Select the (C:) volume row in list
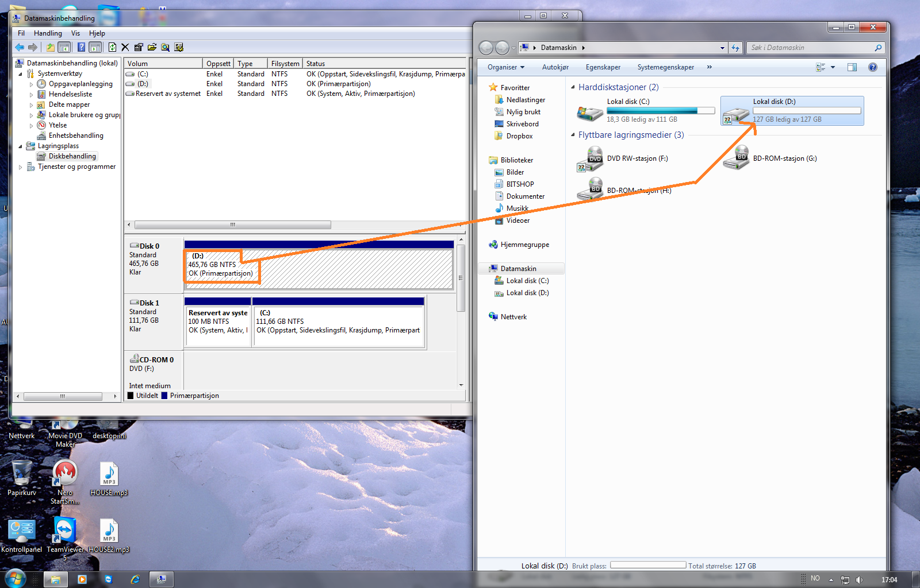The width and height of the screenshot is (920, 588). coord(295,74)
